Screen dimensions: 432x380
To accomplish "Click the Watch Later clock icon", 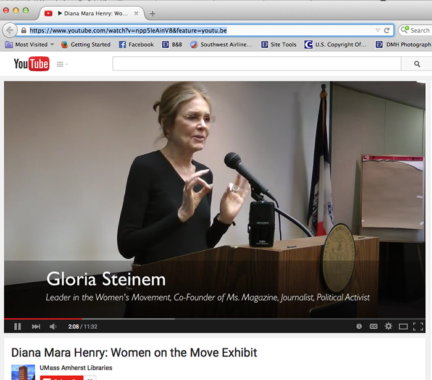I will 359,326.
